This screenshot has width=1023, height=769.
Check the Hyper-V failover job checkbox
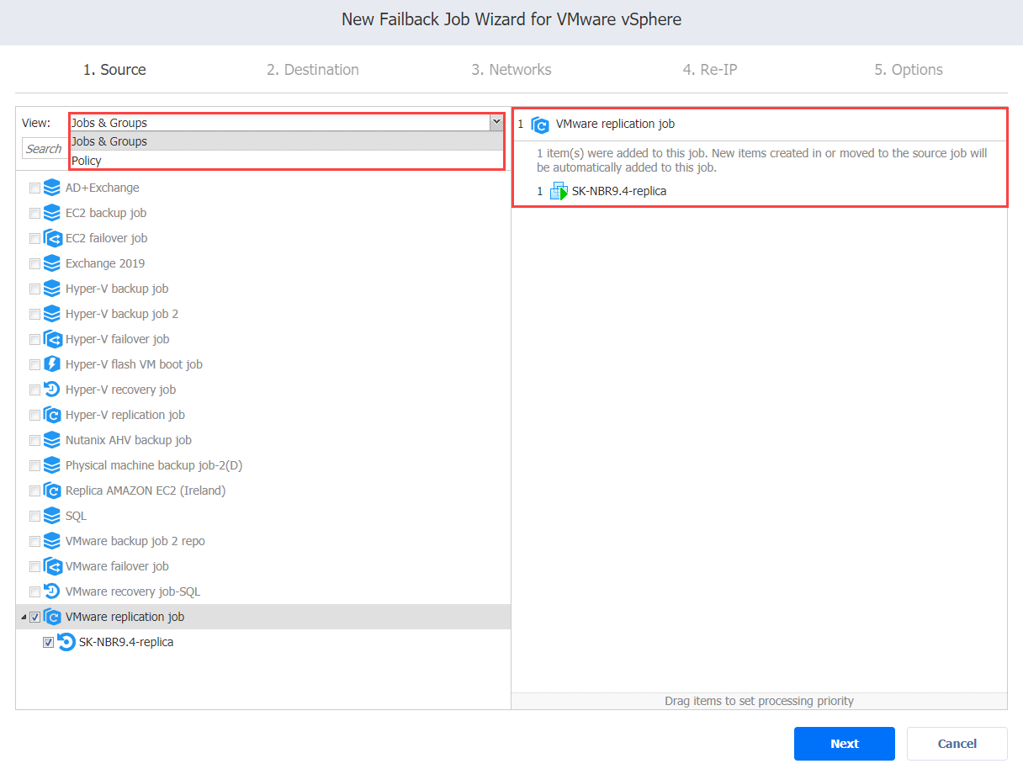tap(34, 339)
